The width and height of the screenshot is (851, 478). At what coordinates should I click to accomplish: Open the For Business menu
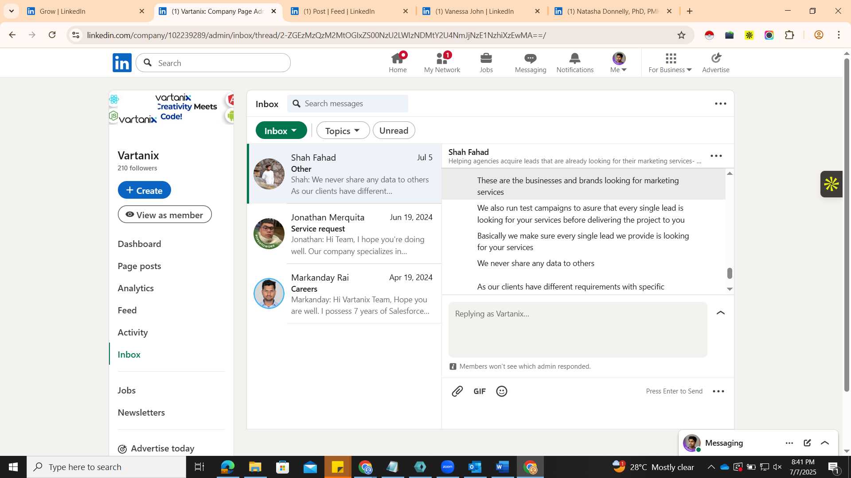(x=670, y=63)
